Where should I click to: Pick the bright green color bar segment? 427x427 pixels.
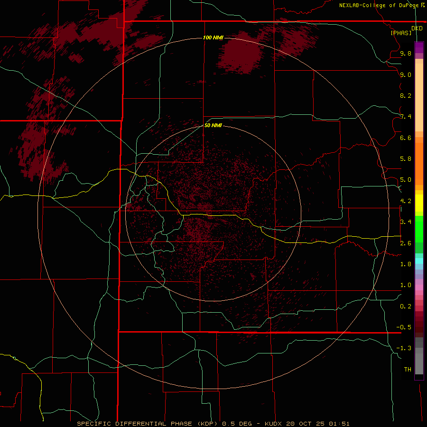419,229
